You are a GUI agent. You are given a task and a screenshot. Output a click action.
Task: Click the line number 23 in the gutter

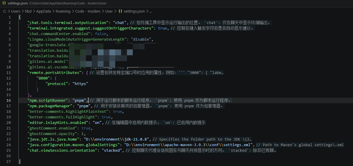[9, 139]
